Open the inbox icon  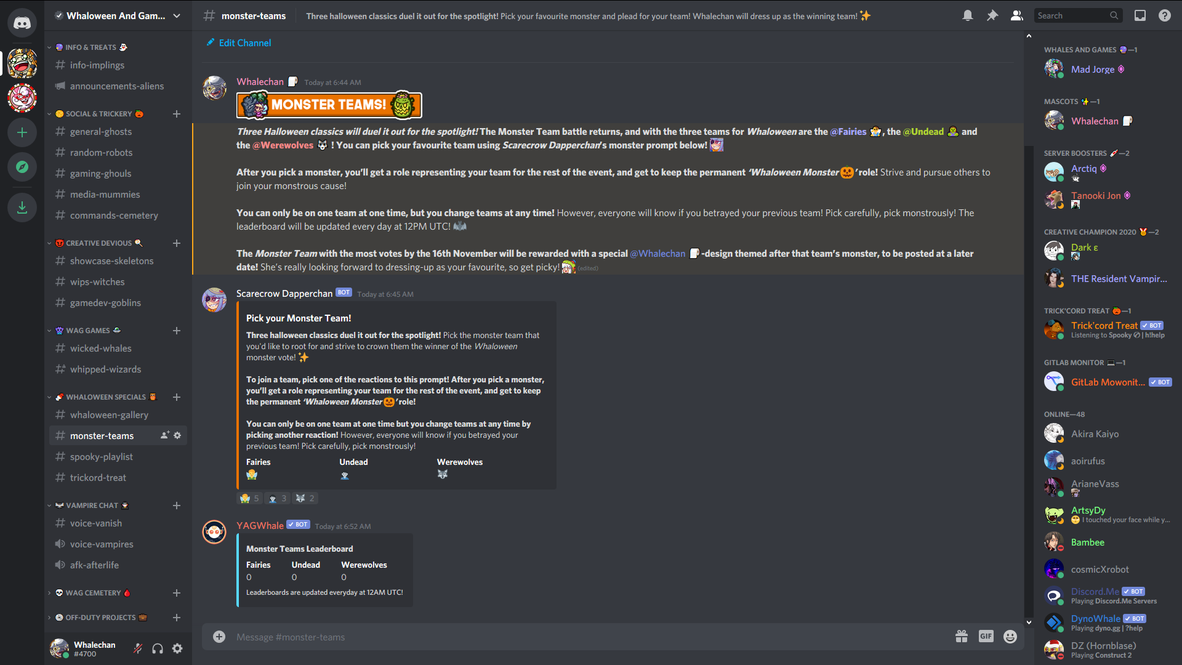click(1140, 16)
